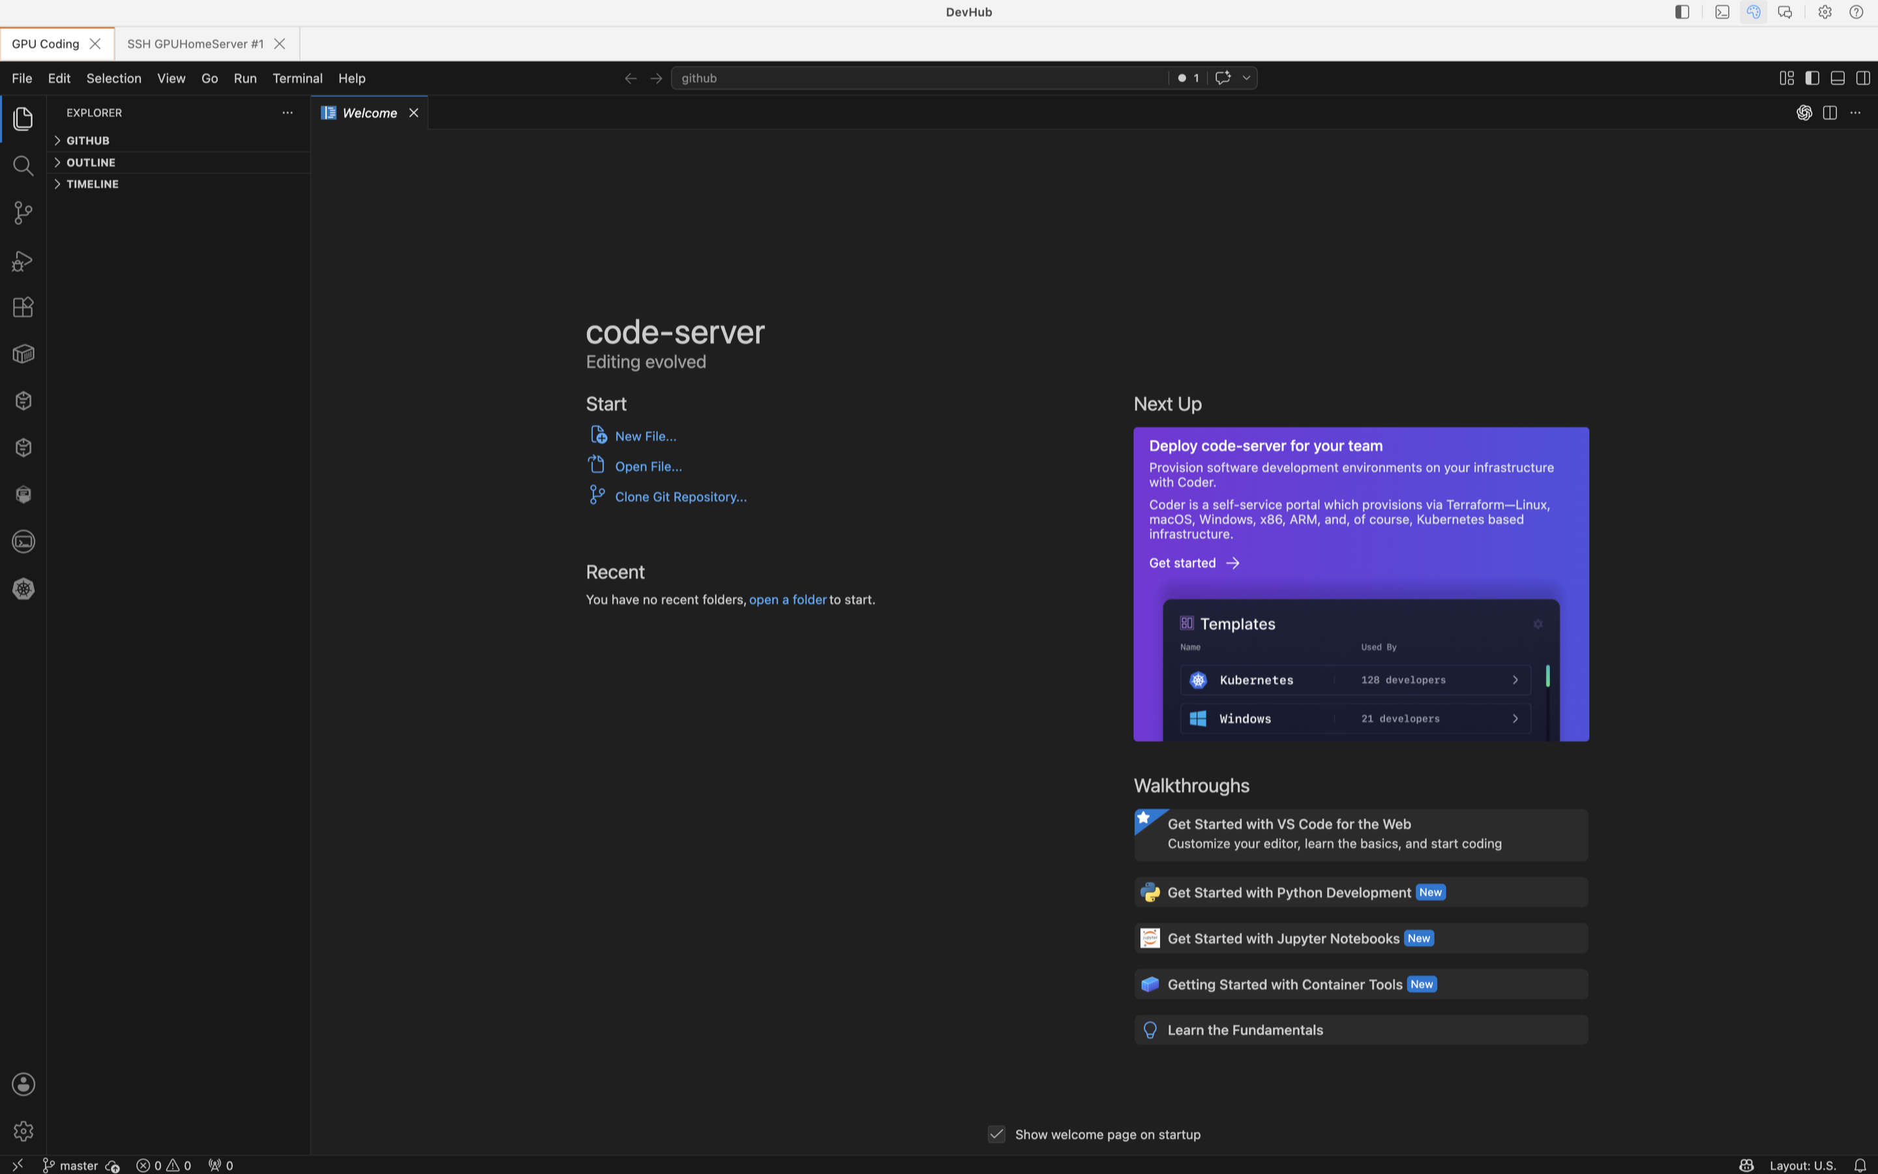The width and height of the screenshot is (1878, 1174).
Task: Open editor More Actions ellipsis
Action: 1855,113
